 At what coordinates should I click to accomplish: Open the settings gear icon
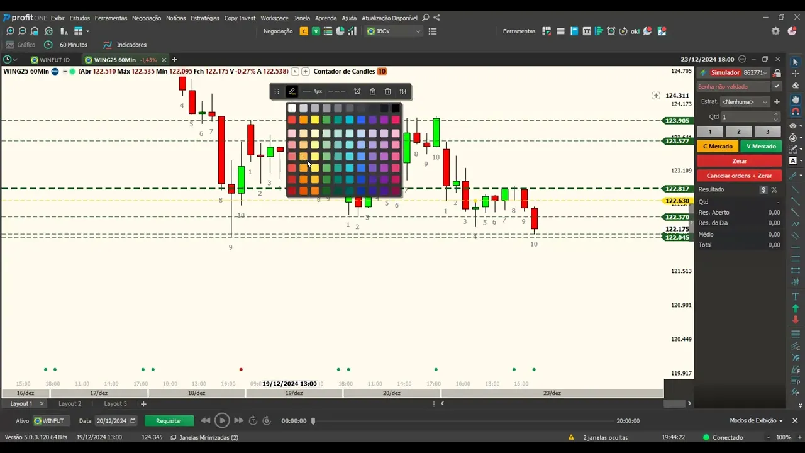coord(775,31)
